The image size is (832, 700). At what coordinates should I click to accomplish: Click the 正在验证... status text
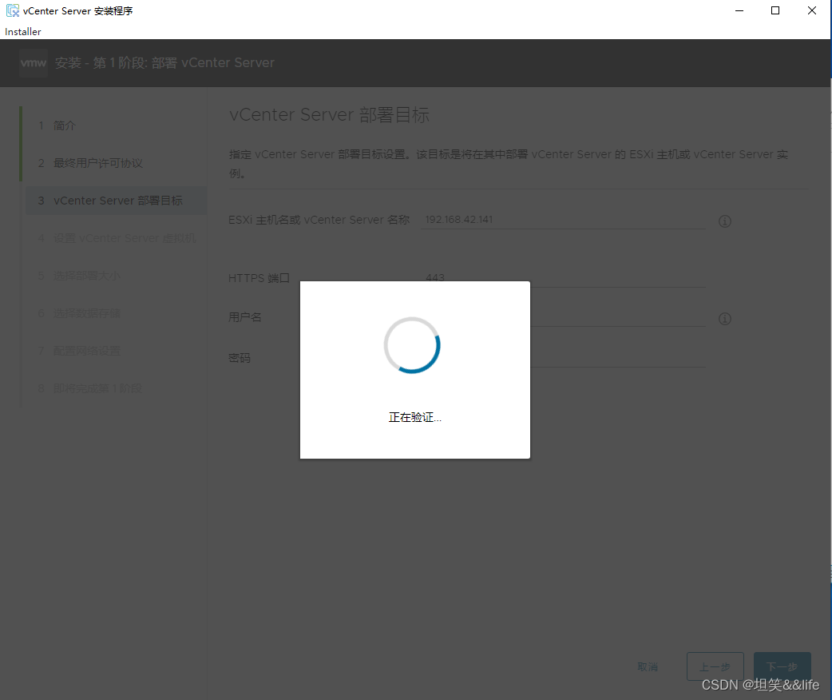point(415,417)
